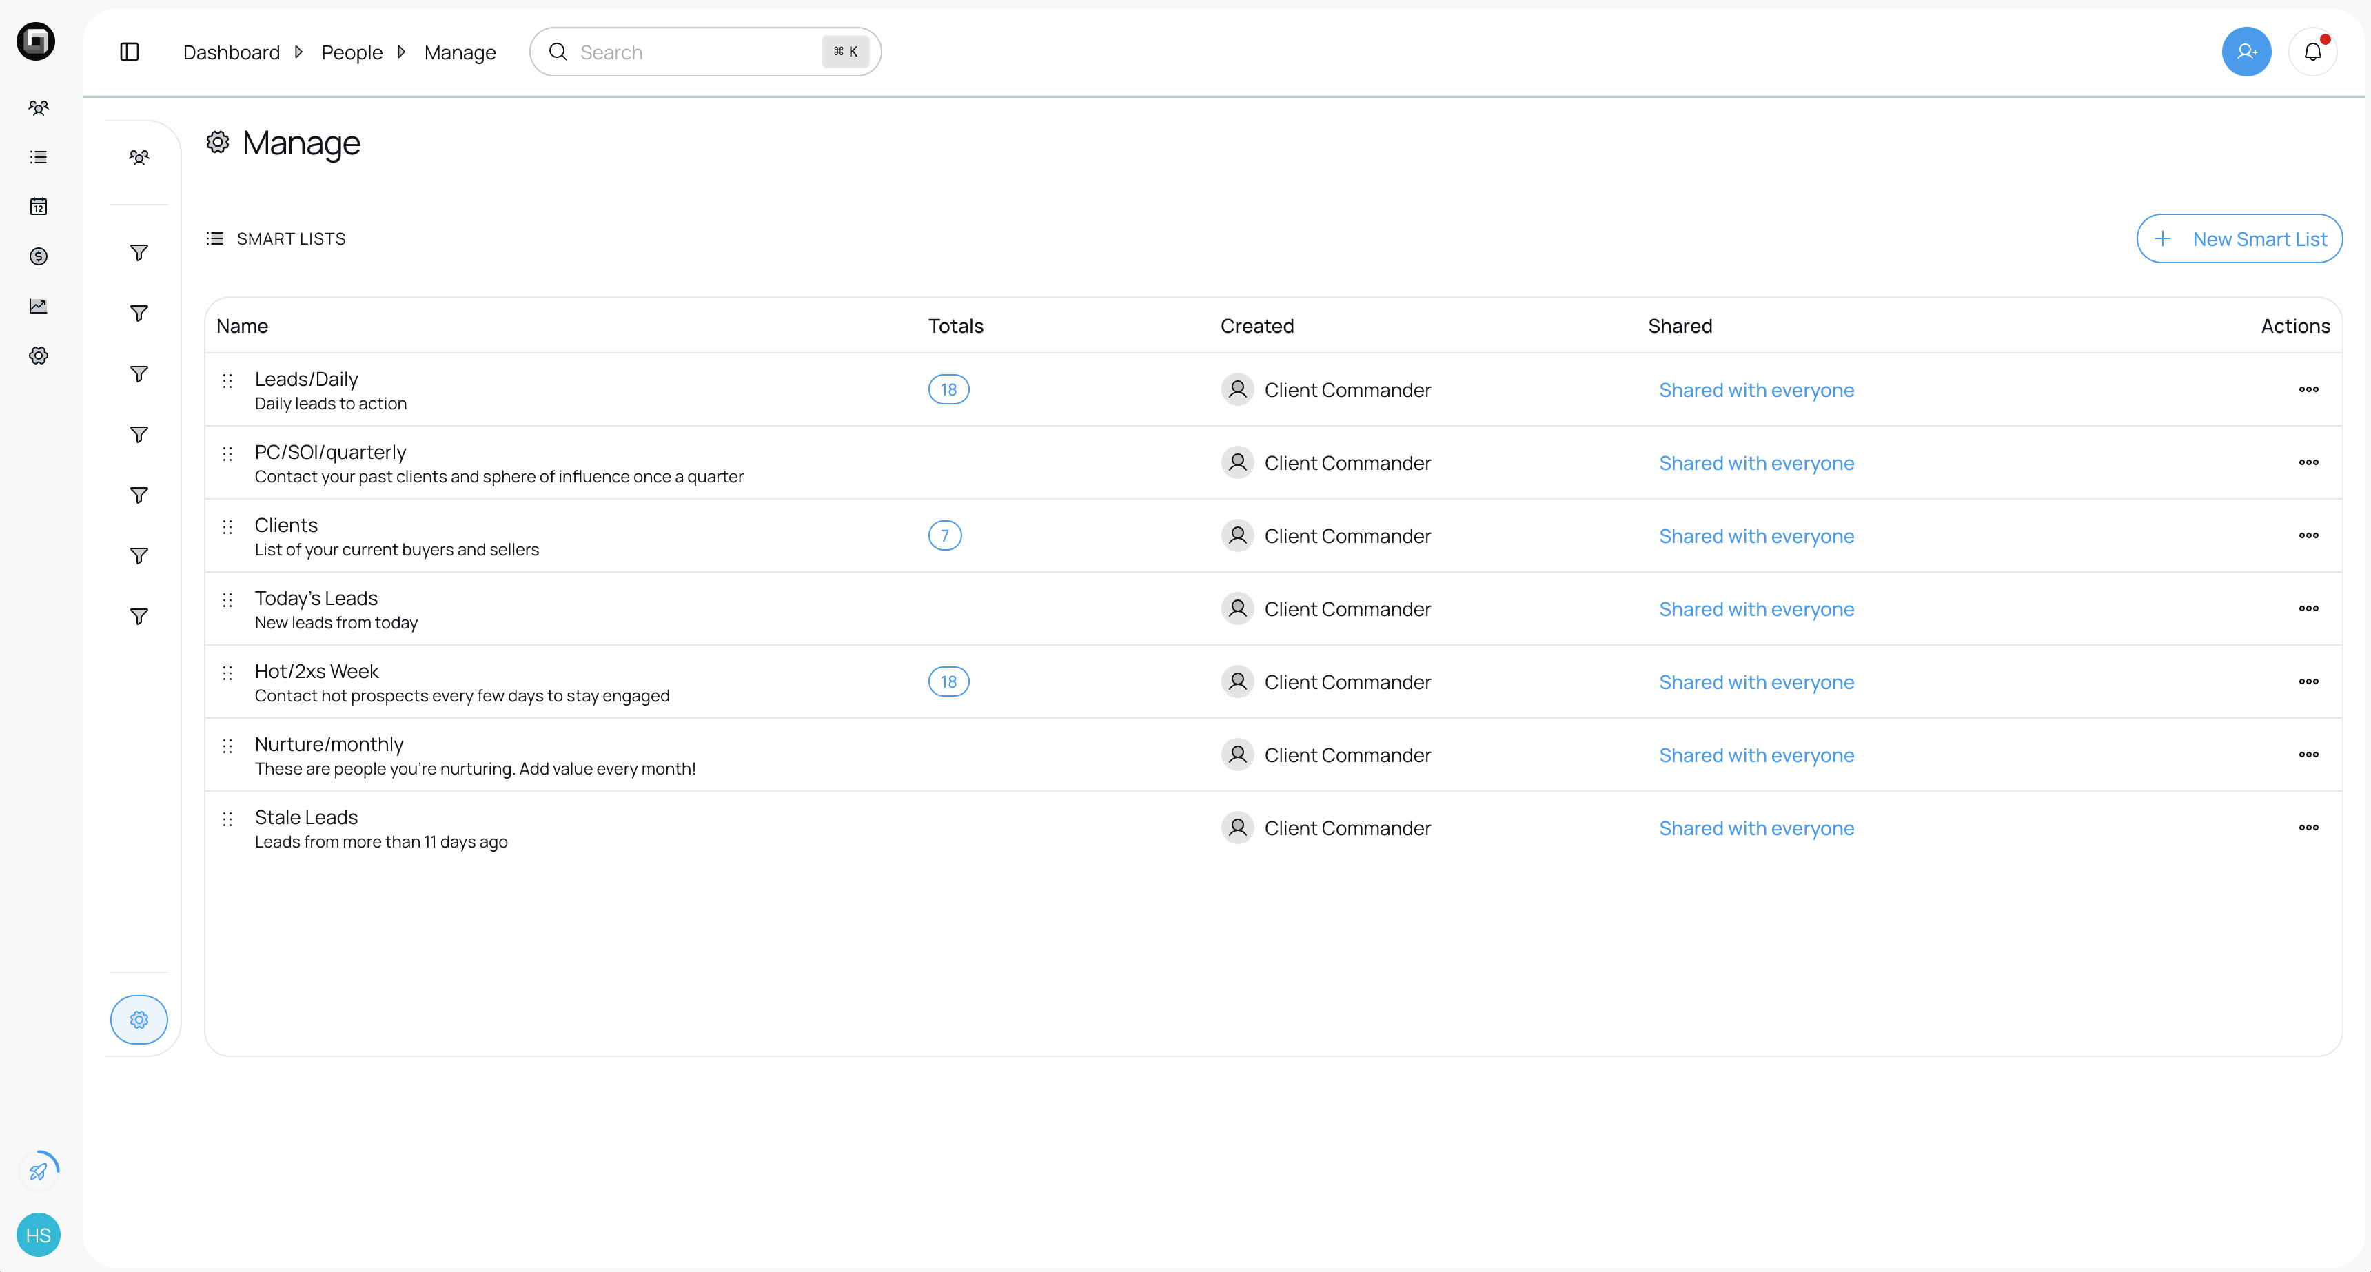Go to People breadcrumb
2371x1272 pixels.
[352, 52]
